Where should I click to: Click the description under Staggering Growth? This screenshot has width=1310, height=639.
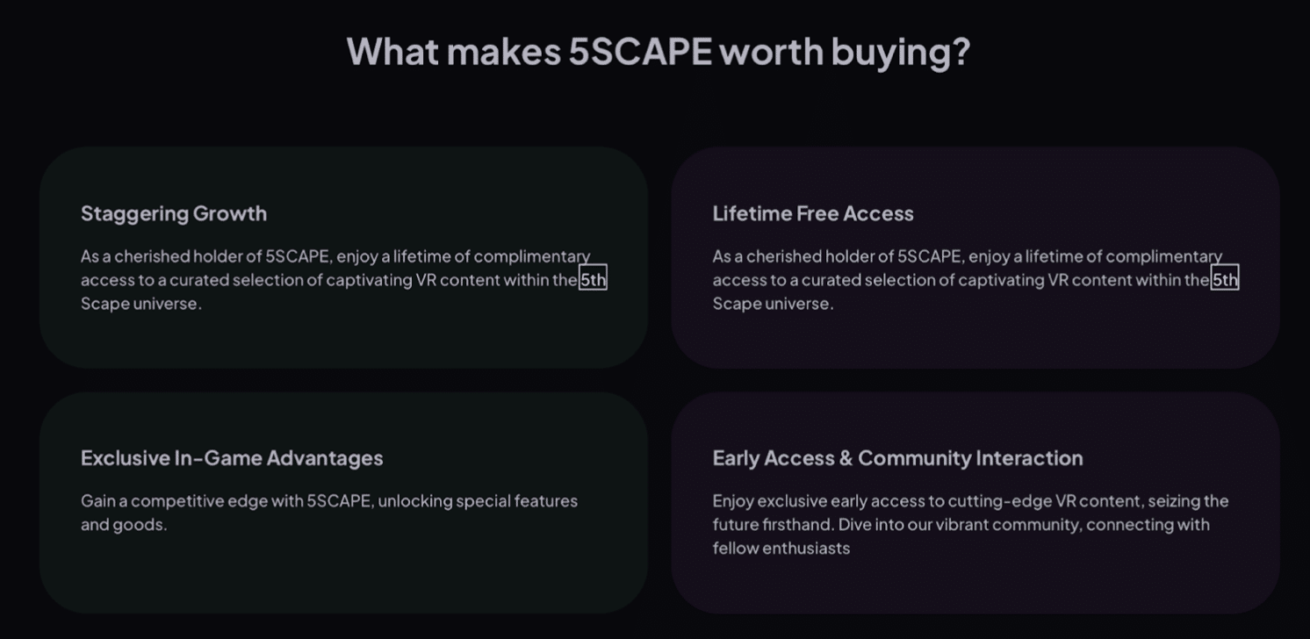pyautogui.click(x=343, y=280)
